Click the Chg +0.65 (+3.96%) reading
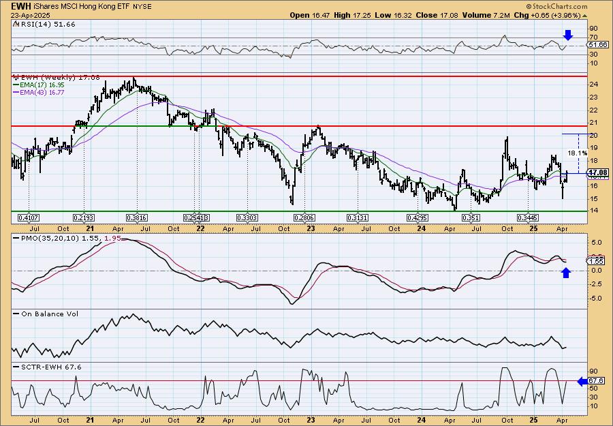This screenshot has width=613, height=426. [548, 15]
